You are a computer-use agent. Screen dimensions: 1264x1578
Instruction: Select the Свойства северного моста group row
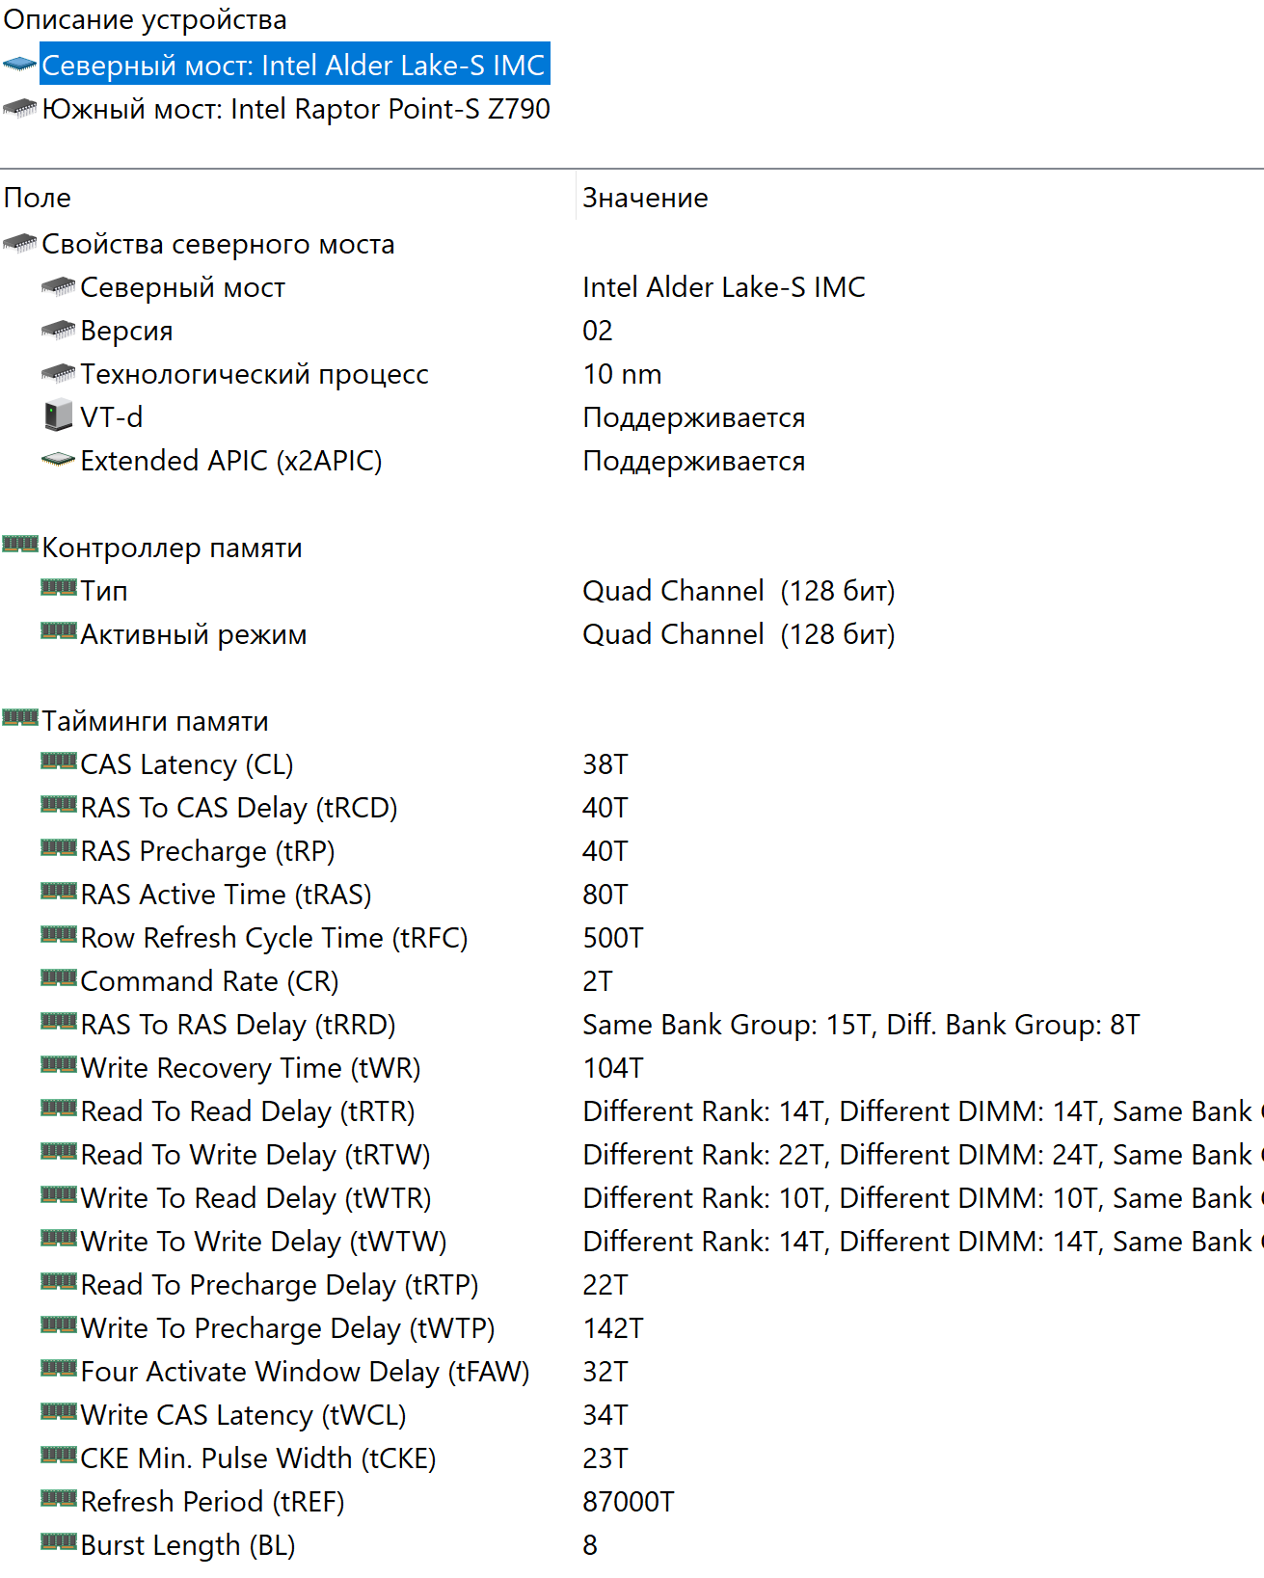(x=218, y=244)
